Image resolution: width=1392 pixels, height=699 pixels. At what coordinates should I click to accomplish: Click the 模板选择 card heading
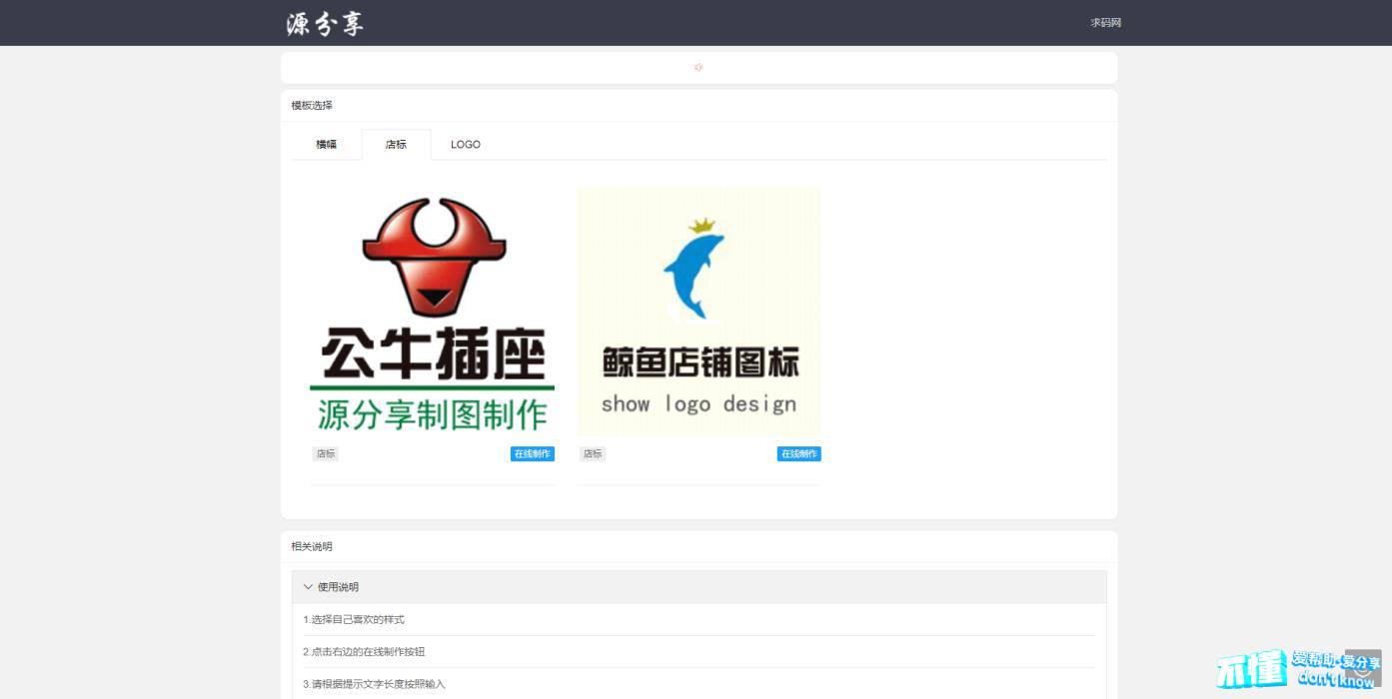(312, 106)
